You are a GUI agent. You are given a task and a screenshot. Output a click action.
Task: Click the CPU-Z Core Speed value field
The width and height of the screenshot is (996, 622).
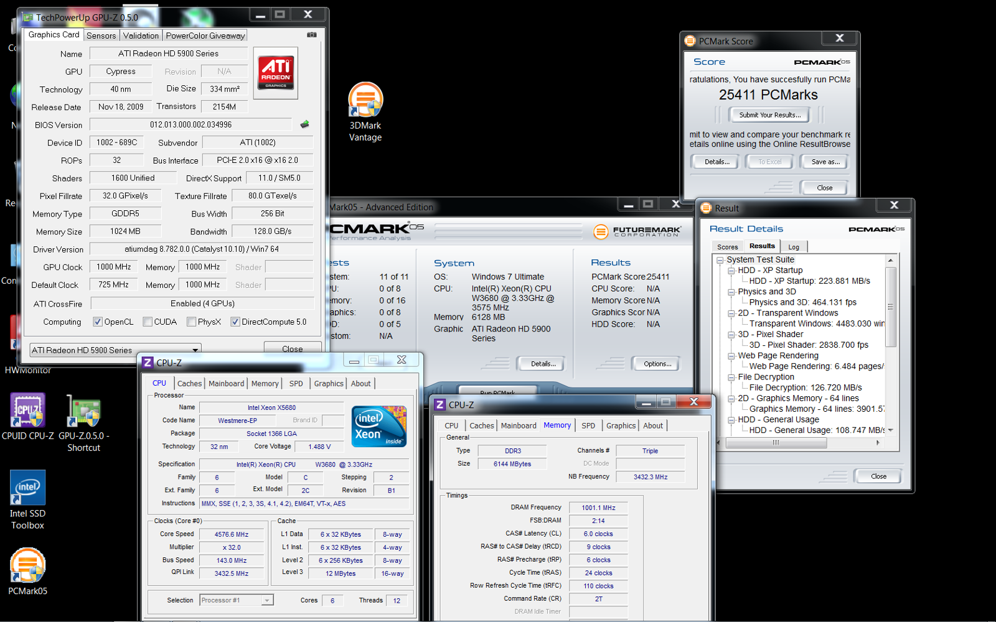(x=232, y=534)
